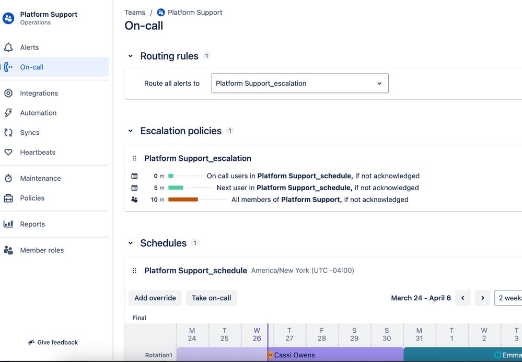Click the Platform Support_schedule title

tap(195, 271)
